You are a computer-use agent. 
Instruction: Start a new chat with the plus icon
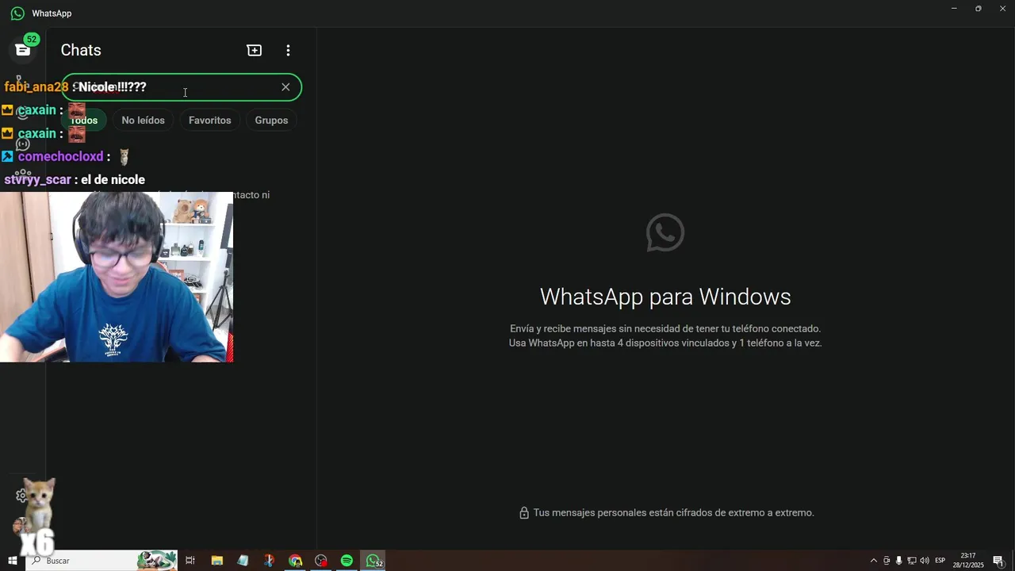point(255,50)
